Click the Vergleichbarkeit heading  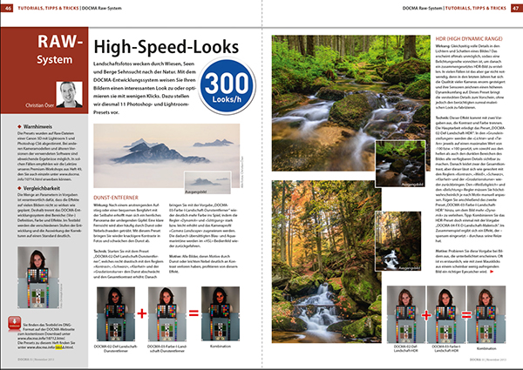point(42,188)
